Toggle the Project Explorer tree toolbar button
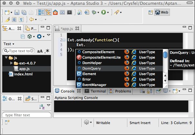 [x=48, y=12]
